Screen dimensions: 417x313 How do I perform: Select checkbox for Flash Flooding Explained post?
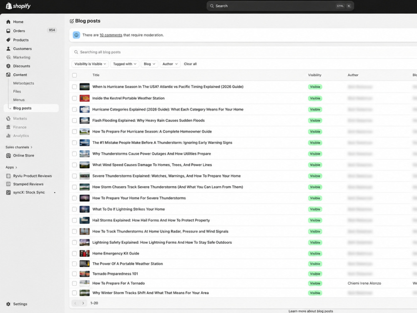point(75,121)
